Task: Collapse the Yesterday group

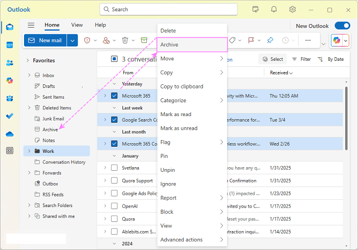Action: pos(115,84)
